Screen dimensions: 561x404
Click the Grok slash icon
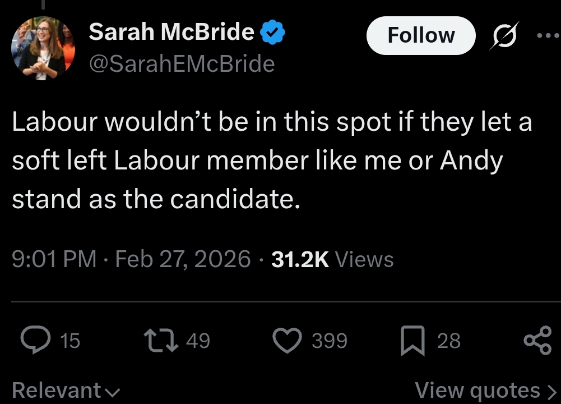[x=504, y=35]
